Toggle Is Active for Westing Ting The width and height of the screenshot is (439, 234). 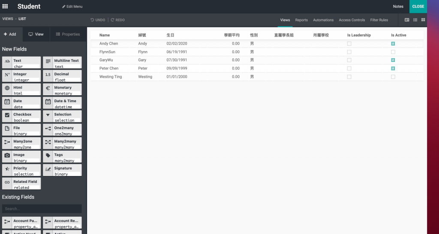click(x=393, y=77)
